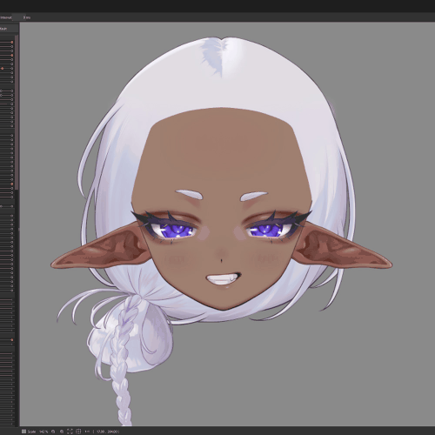Click the parameter panel vertical scrollbar thumb
The height and width of the screenshot is (435, 435).
17,113
